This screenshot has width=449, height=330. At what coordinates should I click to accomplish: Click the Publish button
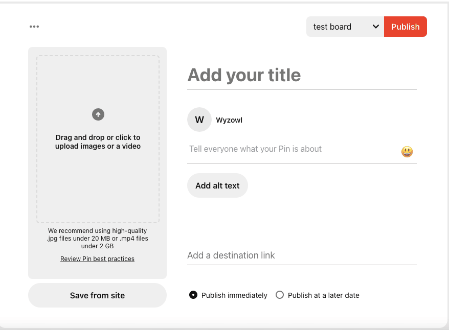(405, 27)
